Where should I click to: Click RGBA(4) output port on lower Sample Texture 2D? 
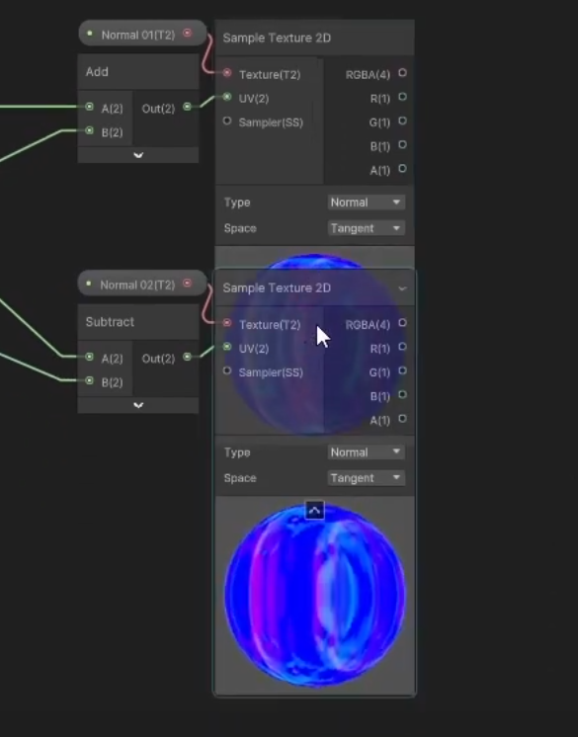point(402,323)
